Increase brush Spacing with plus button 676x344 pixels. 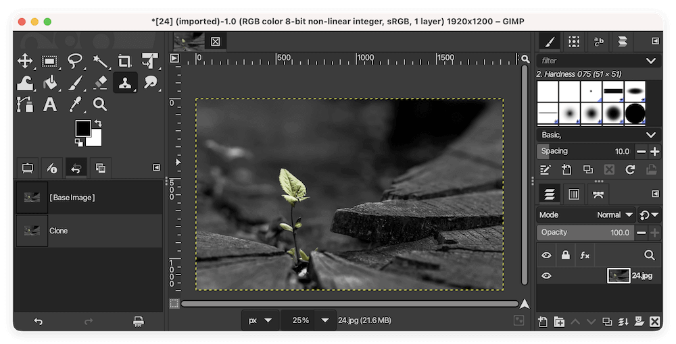[655, 151]
